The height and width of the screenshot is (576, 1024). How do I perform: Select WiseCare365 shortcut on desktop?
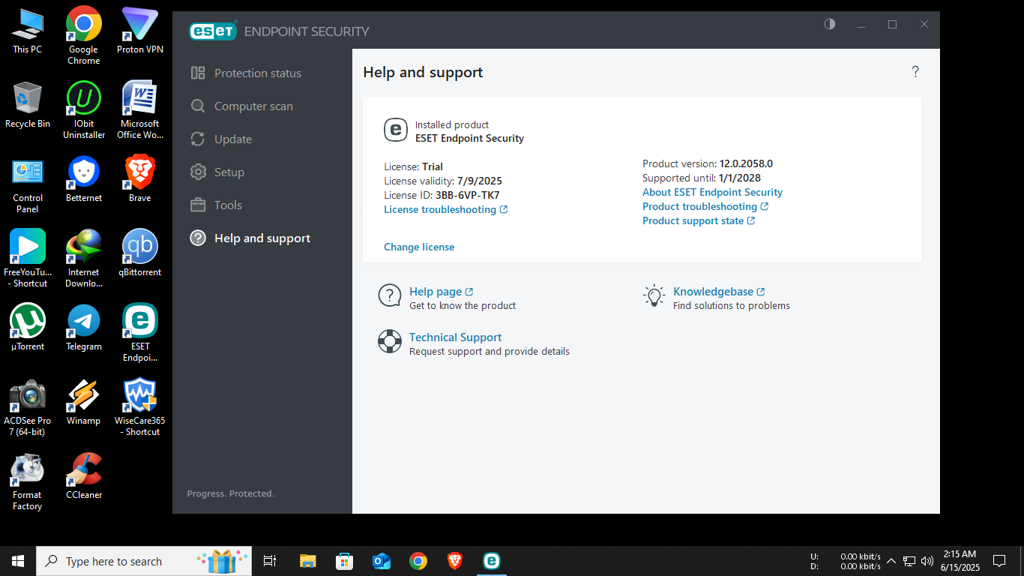pos(140,407)
